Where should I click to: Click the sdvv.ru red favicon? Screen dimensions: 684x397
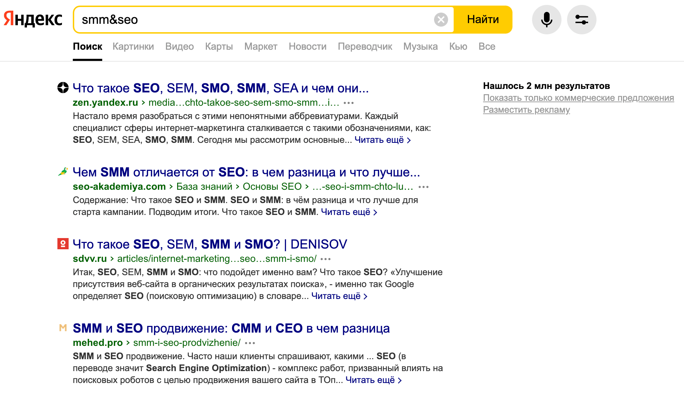click(63, 244)
